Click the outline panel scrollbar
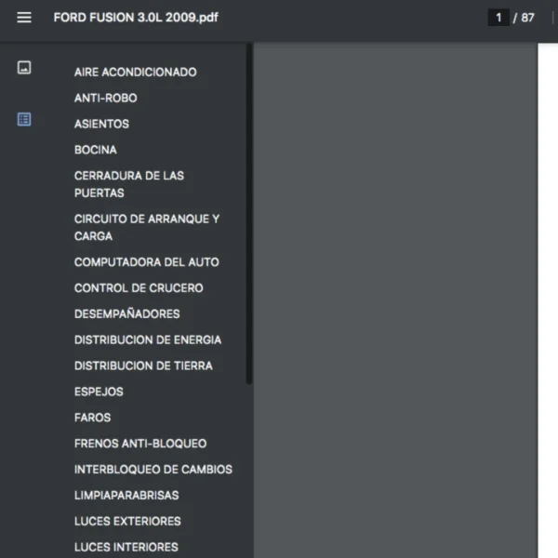Viewport: 558px width, 558px height. tap(249, 214)
